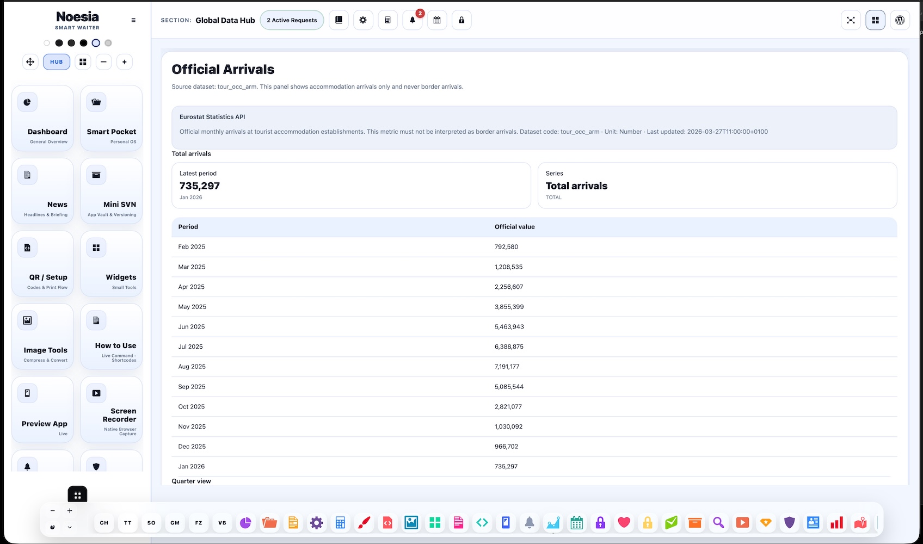Select the gray theme color dot
The image size is (923, 544).
108,43
